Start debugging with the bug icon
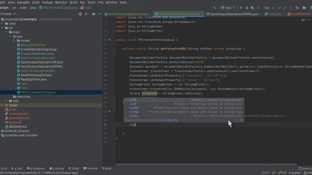The image size is (312, 175). 247,8
